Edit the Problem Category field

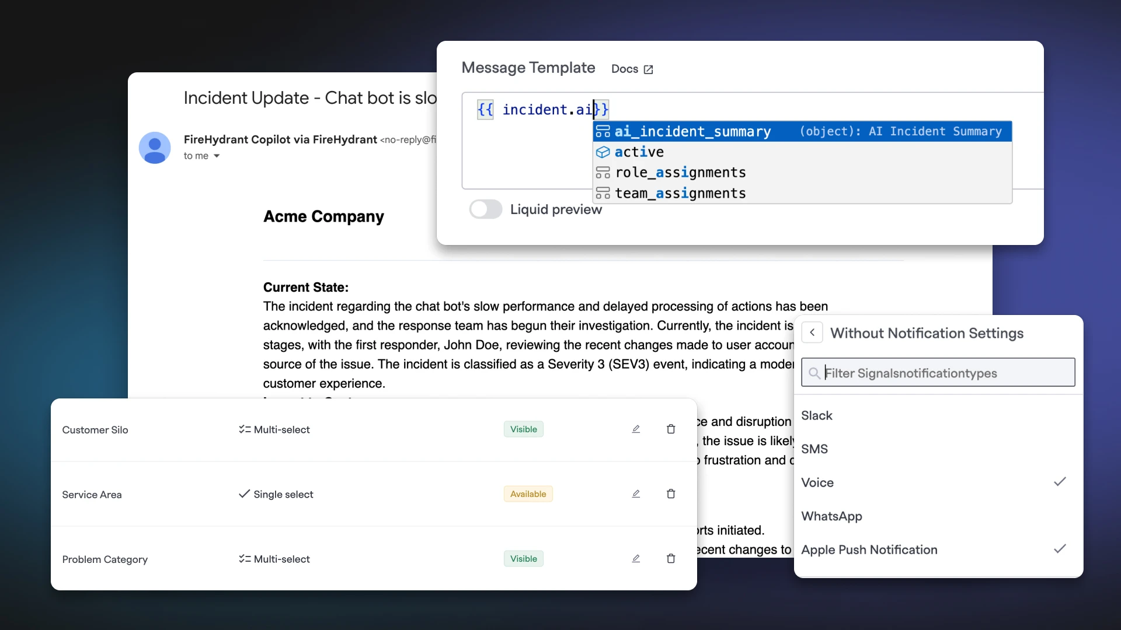click(x=636, y=559)
